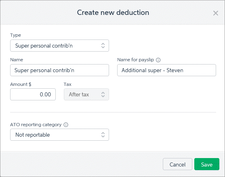Screen dimensions: 225x177
Task: Close the Create new deduction dialog
Action: 216,13
